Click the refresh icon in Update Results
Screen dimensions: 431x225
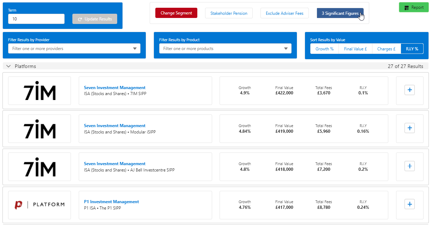pyautogui.click(x=80, y=19)
